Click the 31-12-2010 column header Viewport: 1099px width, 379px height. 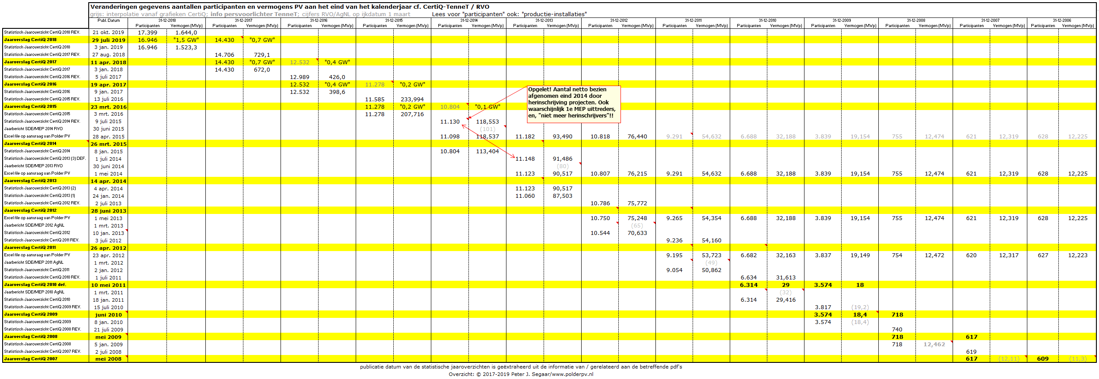pyautogui.click(x=767, y=21)
